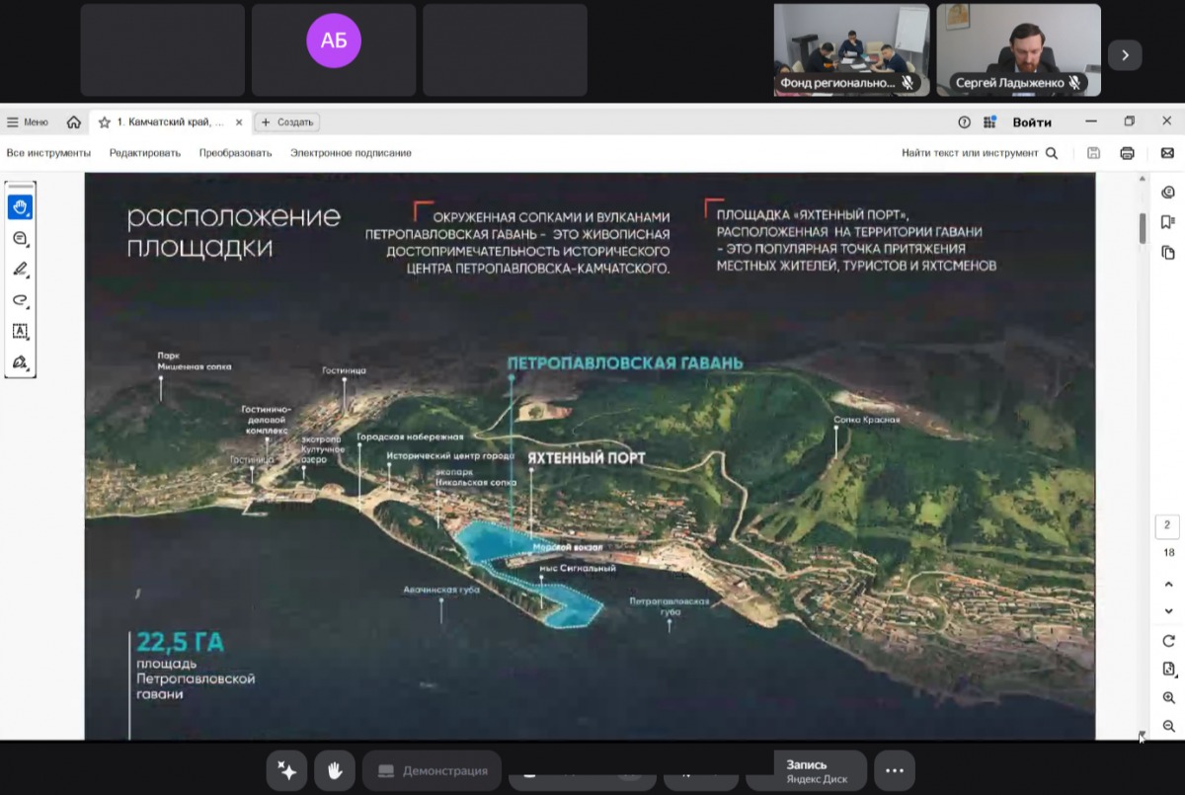Viewport: 1185px width, 795px height.
Task: Click the print icon in Acrobat toolbar
Action: pyautogui.click(x=1127, y=153)
